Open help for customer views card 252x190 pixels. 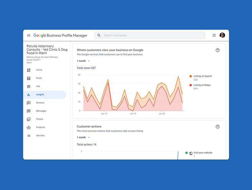pos(217,50)
